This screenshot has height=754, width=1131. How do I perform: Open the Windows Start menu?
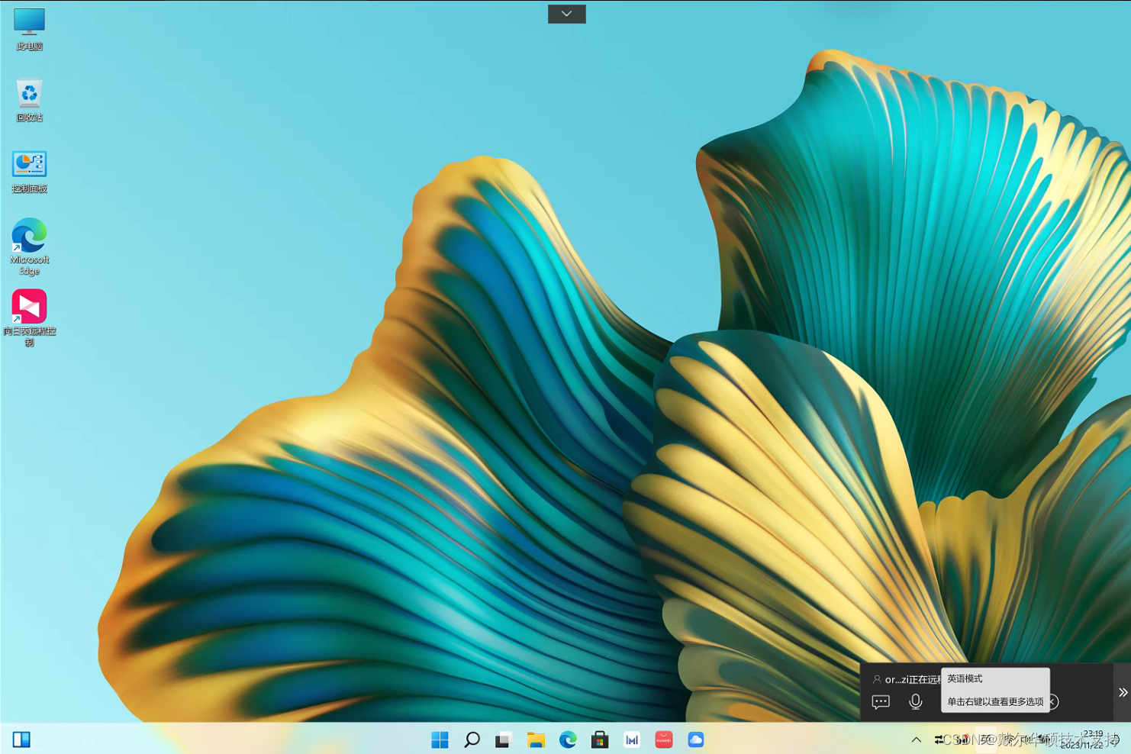[x=440, y=739]
